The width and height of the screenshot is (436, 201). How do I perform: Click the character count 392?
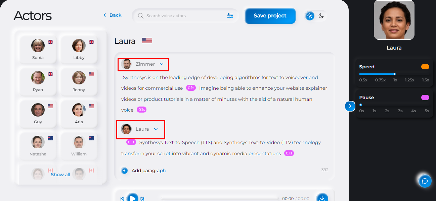coord(325,170)
